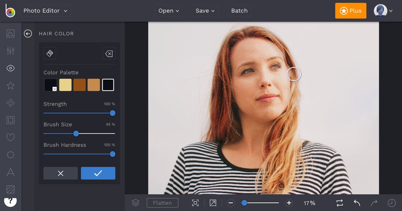The image size is (402, 211).
Task: Click the Brush Size 45 % value
Action: (110, 125)
